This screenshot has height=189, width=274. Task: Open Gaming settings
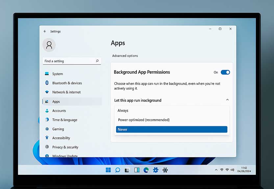[x=72, y=129]
